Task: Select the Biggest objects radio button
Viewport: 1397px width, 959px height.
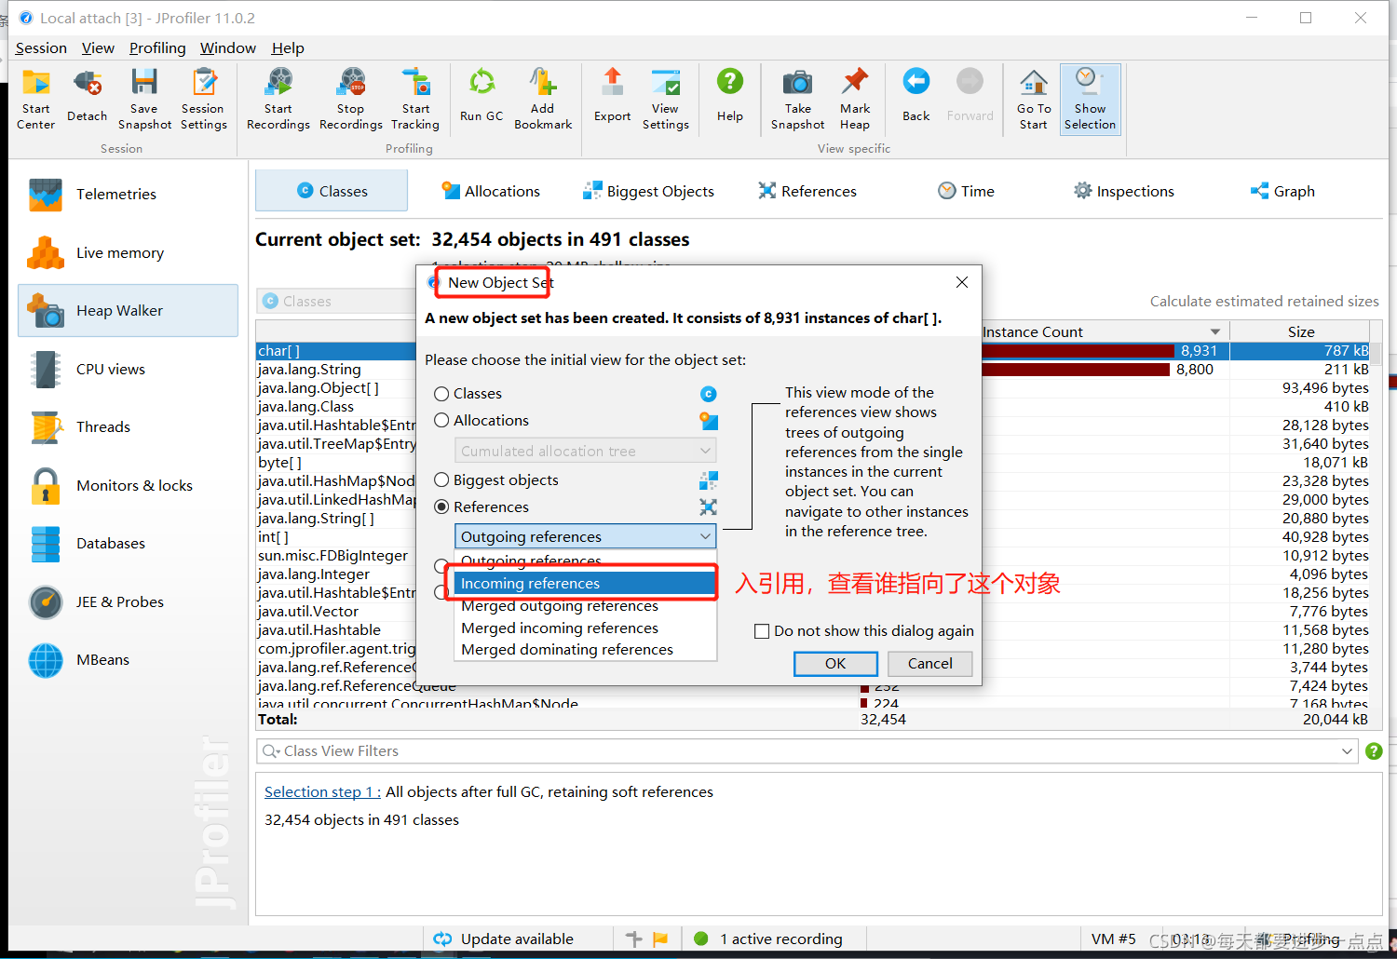Action: (441, 480)
